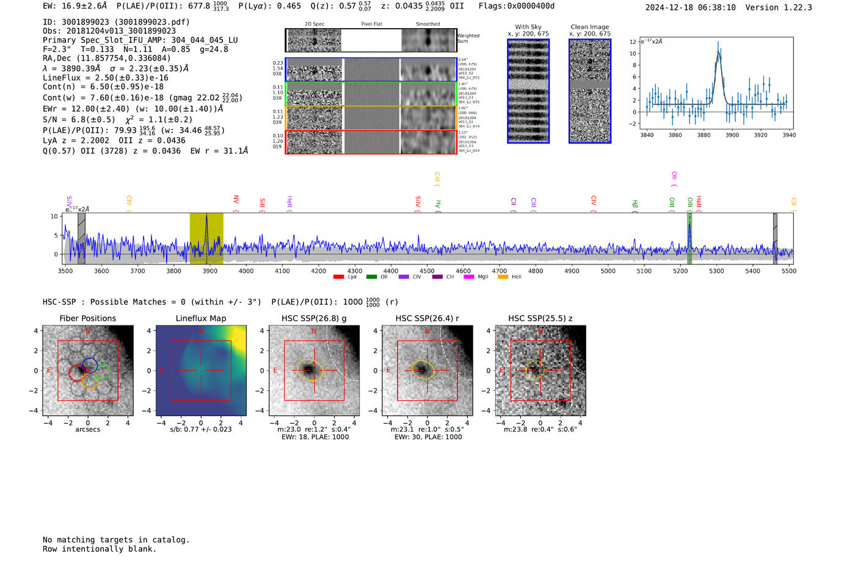Click the S/N = 6.8(±0.5) text
This screenshot has width=855, height=582.
[79, 120]
